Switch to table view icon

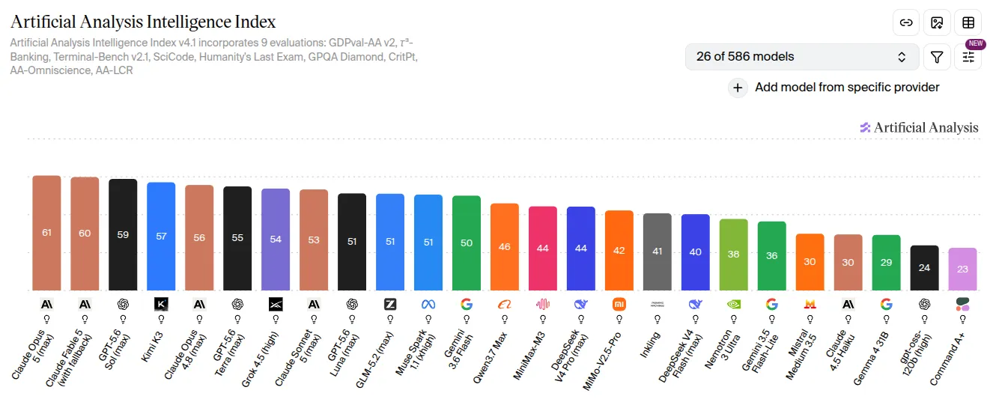tap(968, 22)
